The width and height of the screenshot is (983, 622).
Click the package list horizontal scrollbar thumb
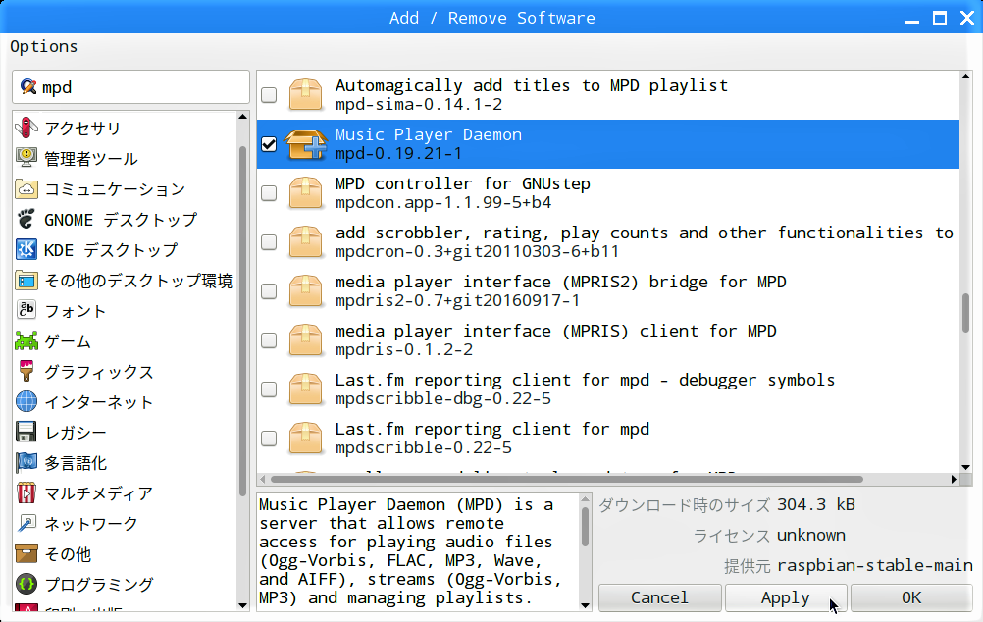[567, 479]
